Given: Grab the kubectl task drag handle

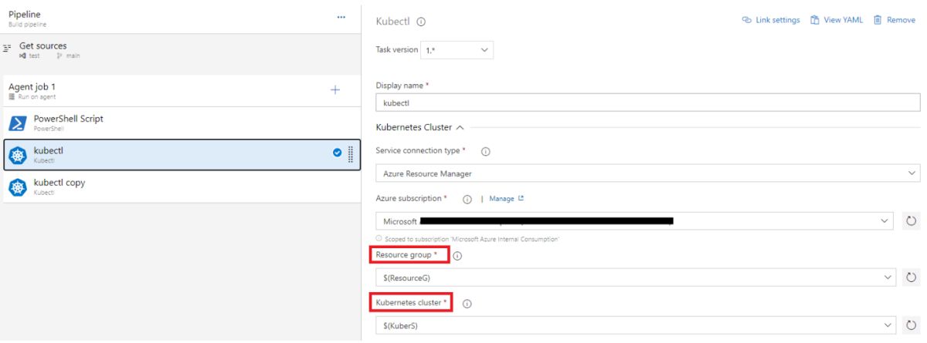Looking at the screenshot, I should 351,154.
